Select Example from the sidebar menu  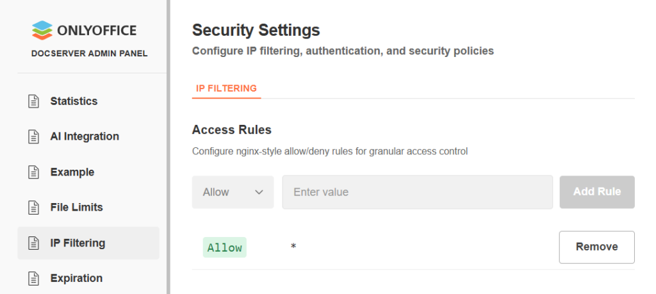point(72,172)
